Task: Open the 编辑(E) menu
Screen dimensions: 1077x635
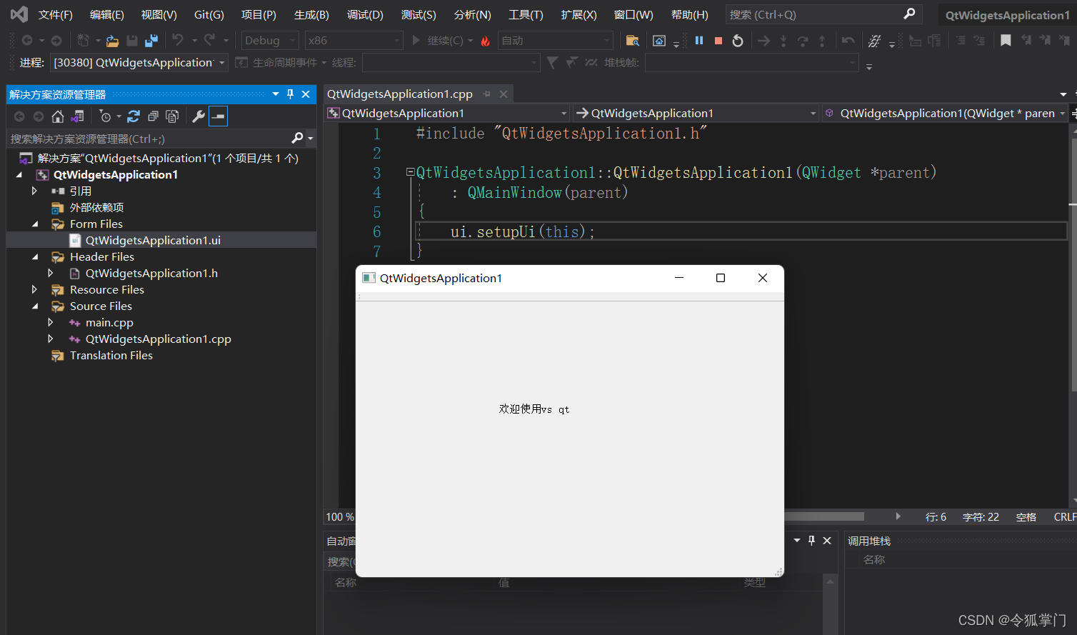Action: pyautogui.click(x=107, y=14)
